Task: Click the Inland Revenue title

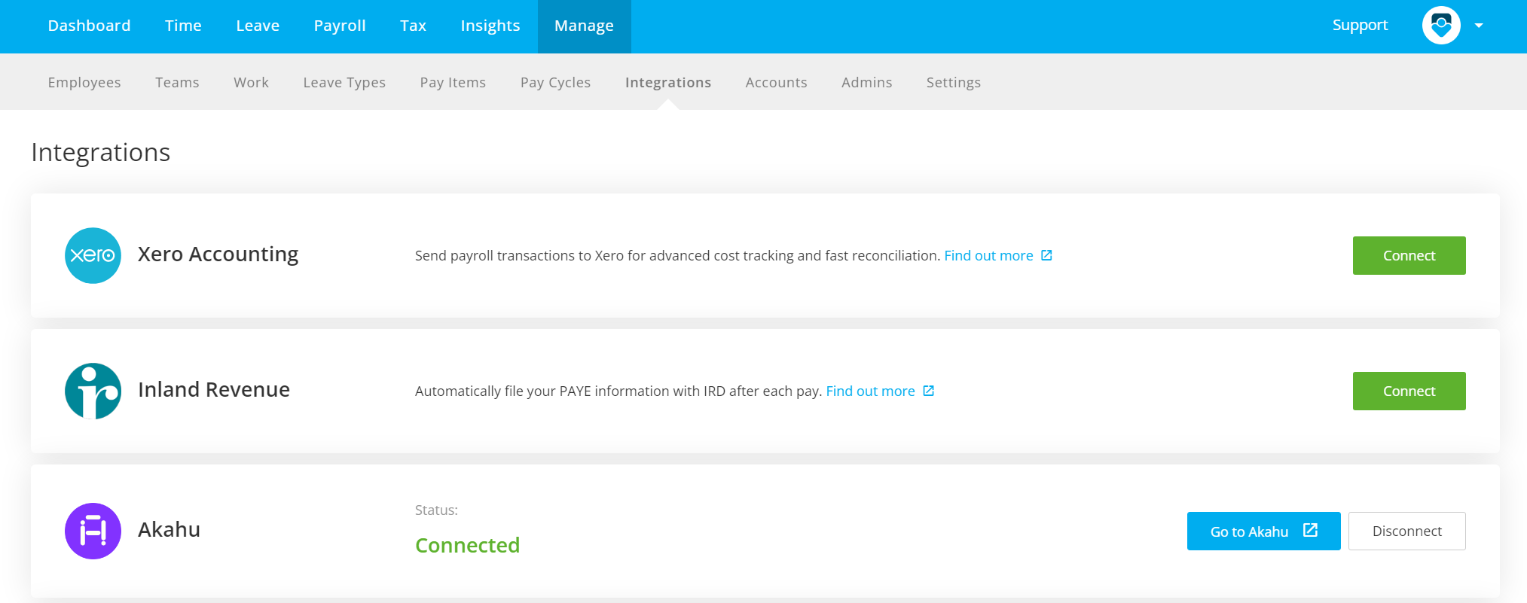Action: point(214,389)
